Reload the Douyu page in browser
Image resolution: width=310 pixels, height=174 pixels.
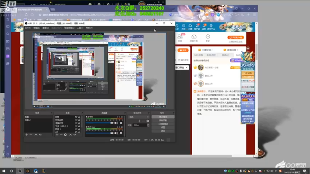pos(26,15)
